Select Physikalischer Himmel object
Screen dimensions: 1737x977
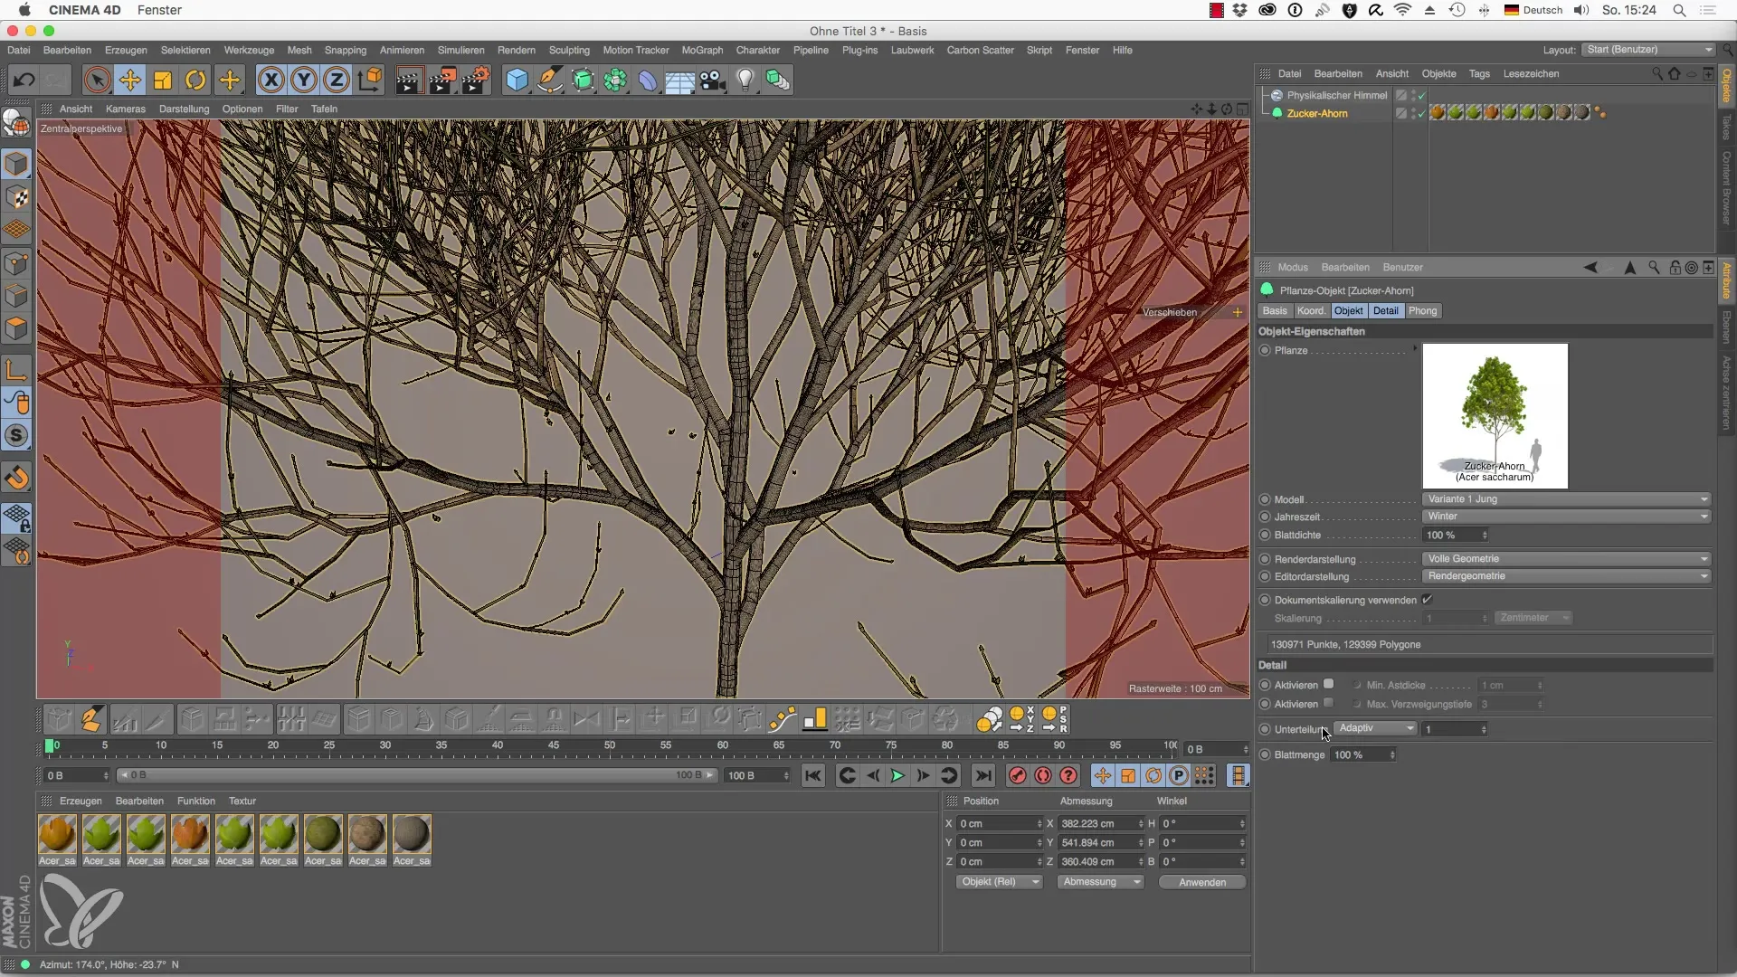[1337, 95]
